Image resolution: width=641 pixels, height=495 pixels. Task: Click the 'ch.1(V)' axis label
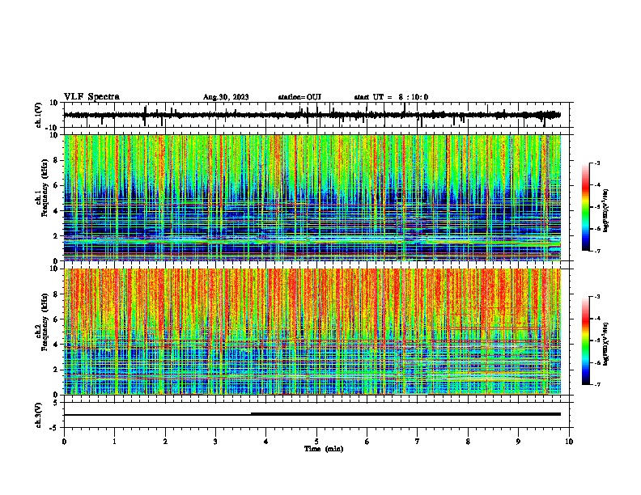pos(39,115)
